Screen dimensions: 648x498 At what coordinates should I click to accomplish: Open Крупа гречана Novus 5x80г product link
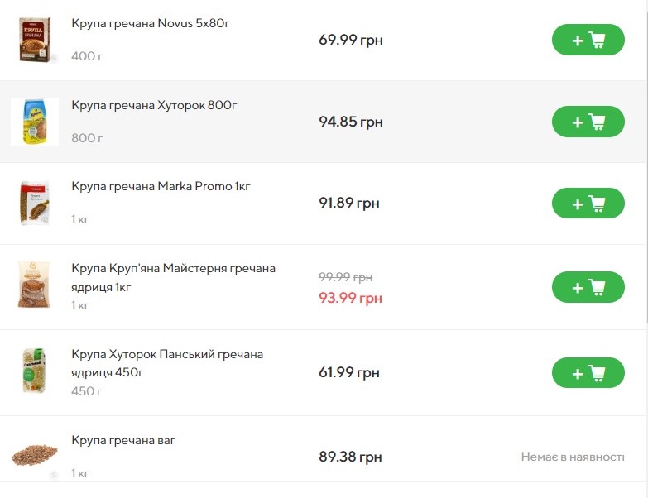[x=151, y=23]
